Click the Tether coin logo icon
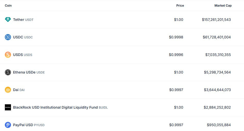This screenshot has width=244, height=131. coord(8,20)
